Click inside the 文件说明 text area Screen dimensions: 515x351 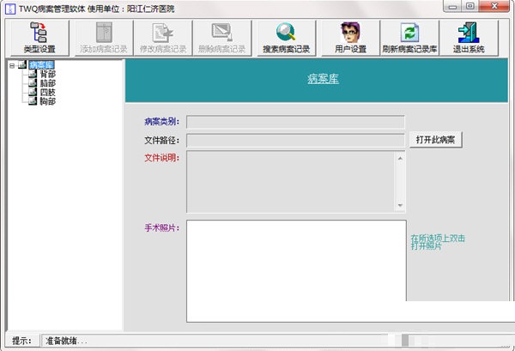(291, 182)
